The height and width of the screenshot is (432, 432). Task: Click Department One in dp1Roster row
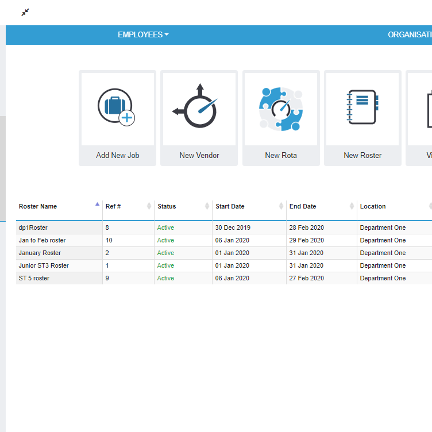(x=383, y=227)
